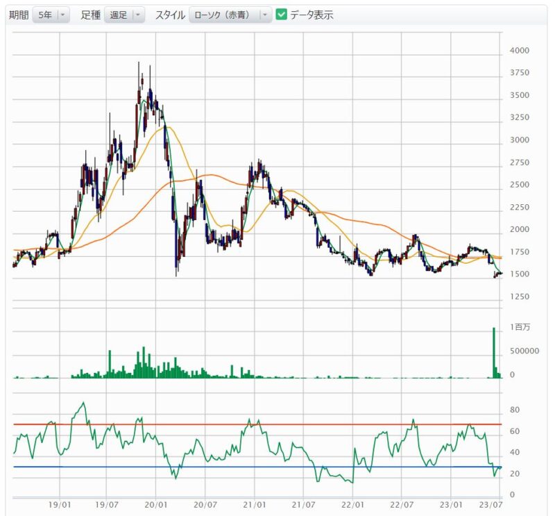This screenshot has width=555, height=516.
Task: Click the スタイル label text
Action: (x=170, y=15)
